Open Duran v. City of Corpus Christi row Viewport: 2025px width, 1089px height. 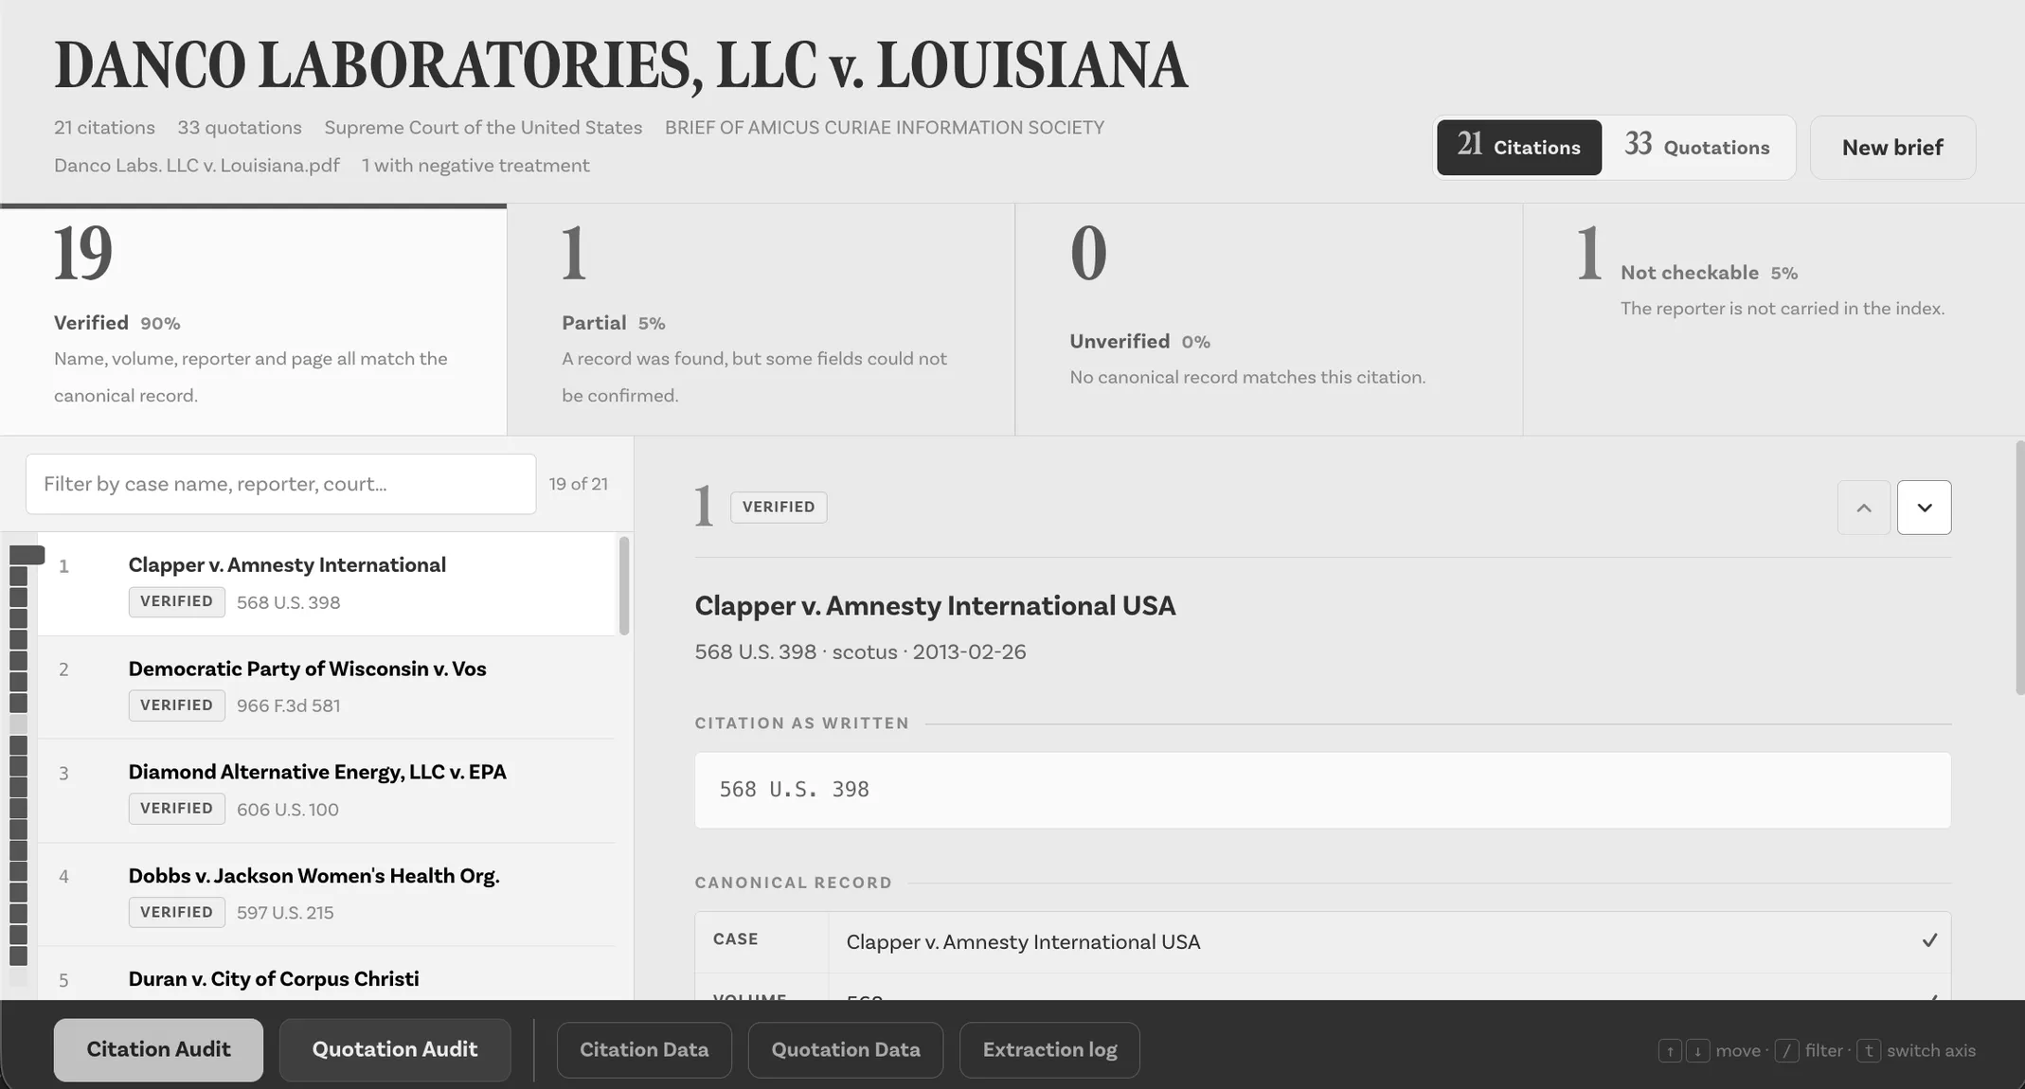[327, 974]
